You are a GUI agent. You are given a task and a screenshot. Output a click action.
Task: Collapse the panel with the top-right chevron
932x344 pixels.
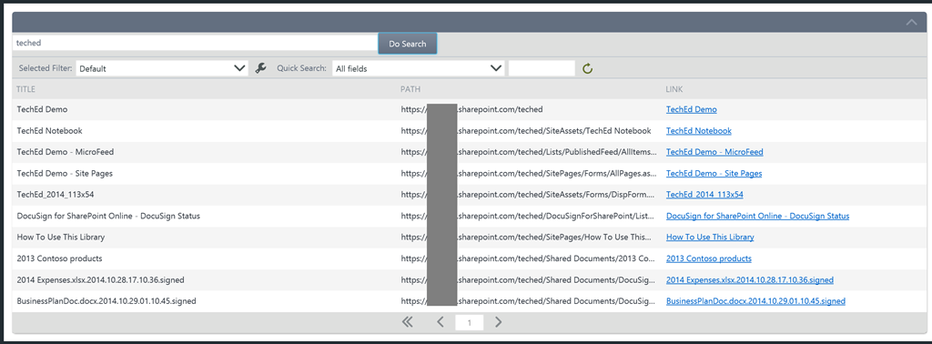pos(911,22)
